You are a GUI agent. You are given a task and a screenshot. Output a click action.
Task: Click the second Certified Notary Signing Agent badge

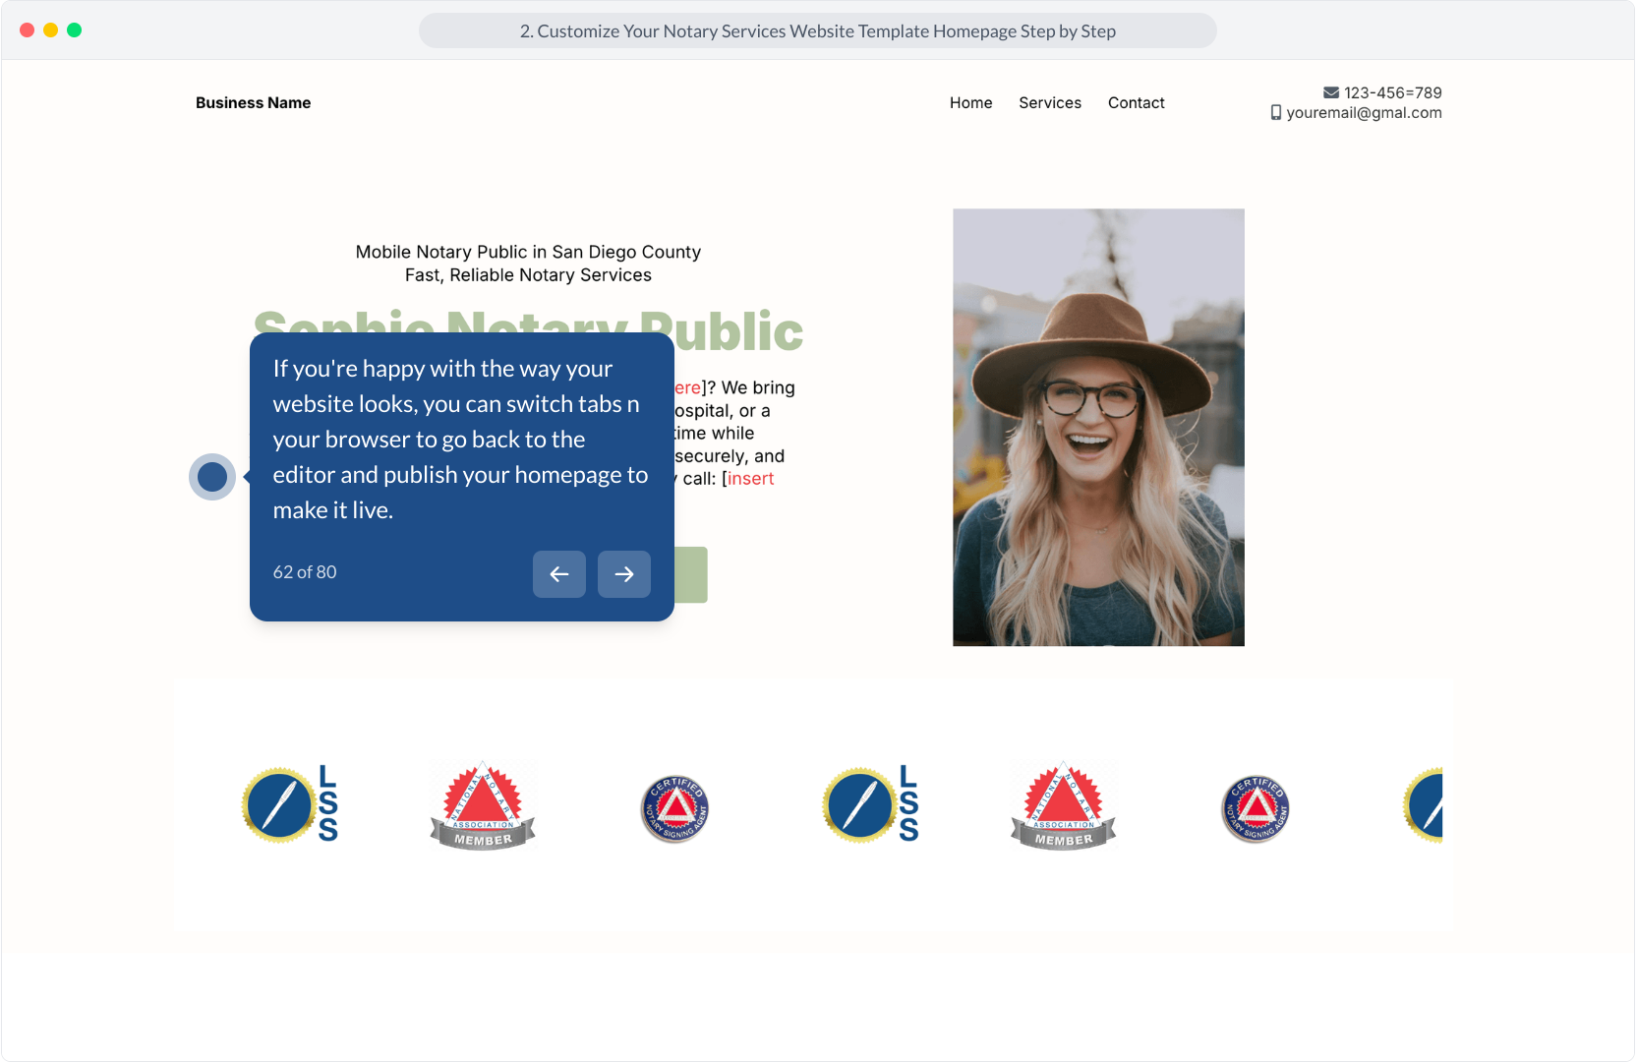click(1256, 808)
